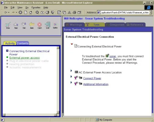
Task: Switch to the Warnings tab
Action: point(74,25)
